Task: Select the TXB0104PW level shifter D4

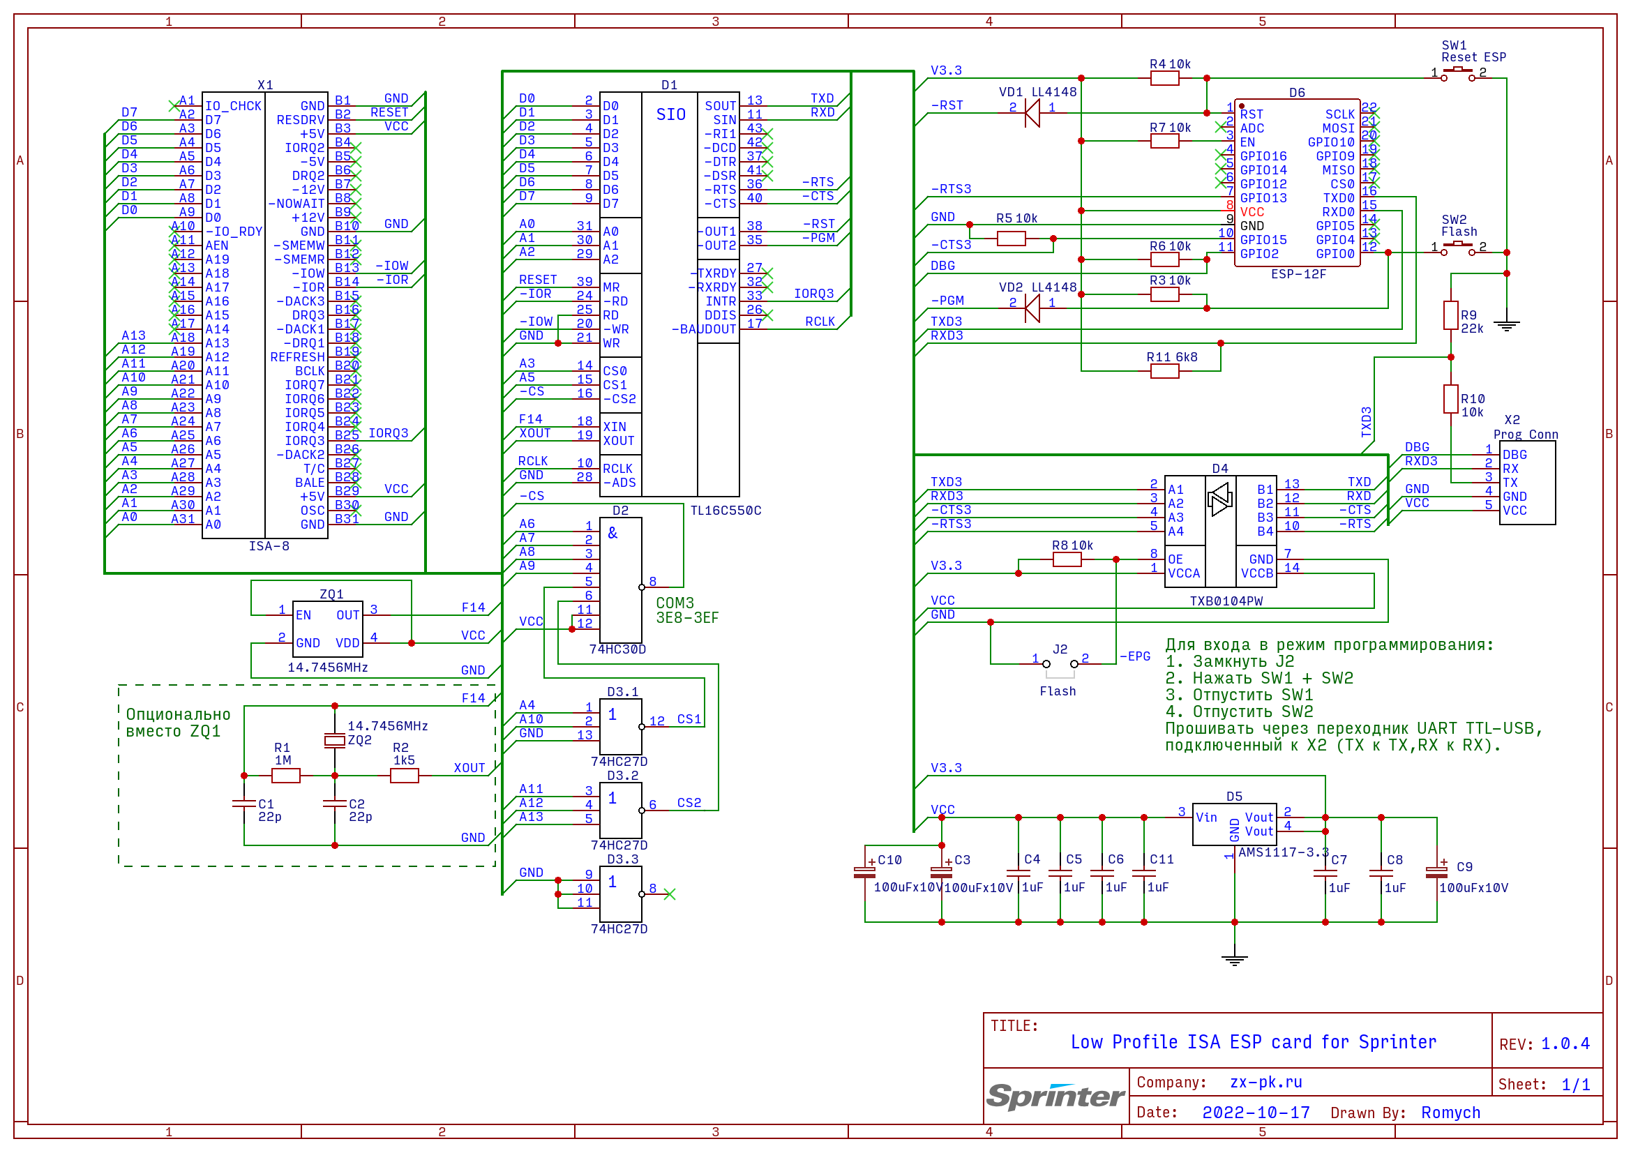Action: (x=1220, y=532)
